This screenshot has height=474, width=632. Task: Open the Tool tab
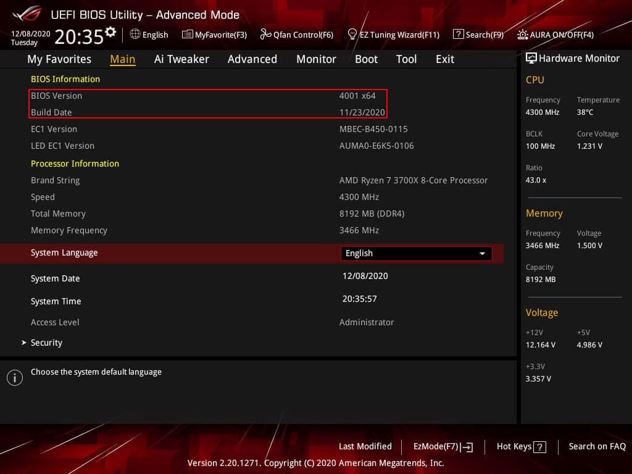coord(406,59)
